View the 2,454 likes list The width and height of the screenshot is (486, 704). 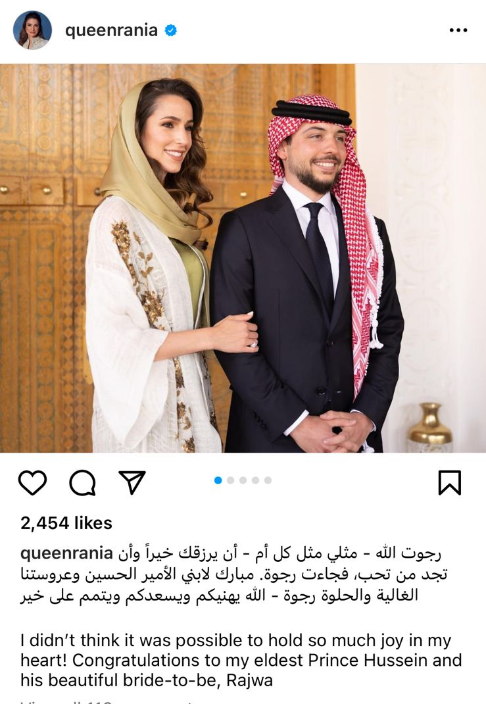(66, 523)
